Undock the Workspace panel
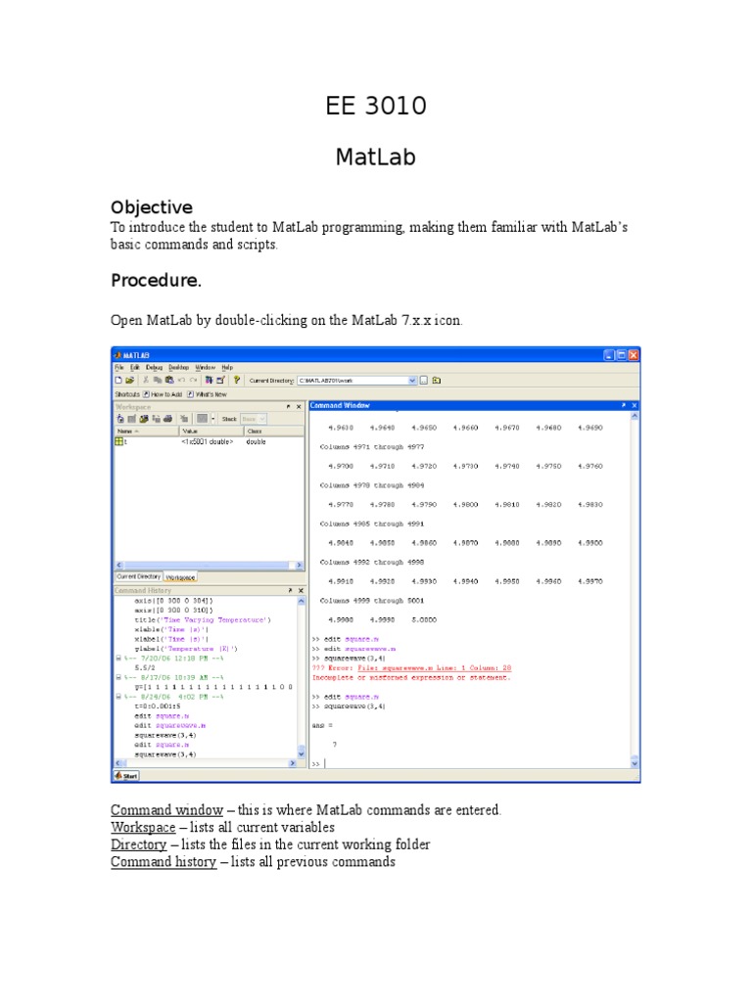This screenshot has width=752, height=1002. [289, 406]
